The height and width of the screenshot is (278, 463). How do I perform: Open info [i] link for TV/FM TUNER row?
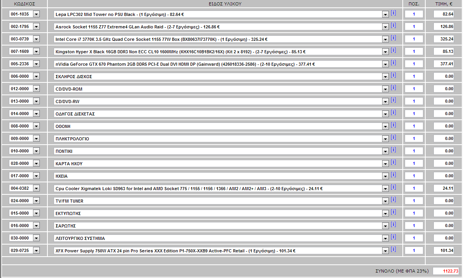(393, 199)
